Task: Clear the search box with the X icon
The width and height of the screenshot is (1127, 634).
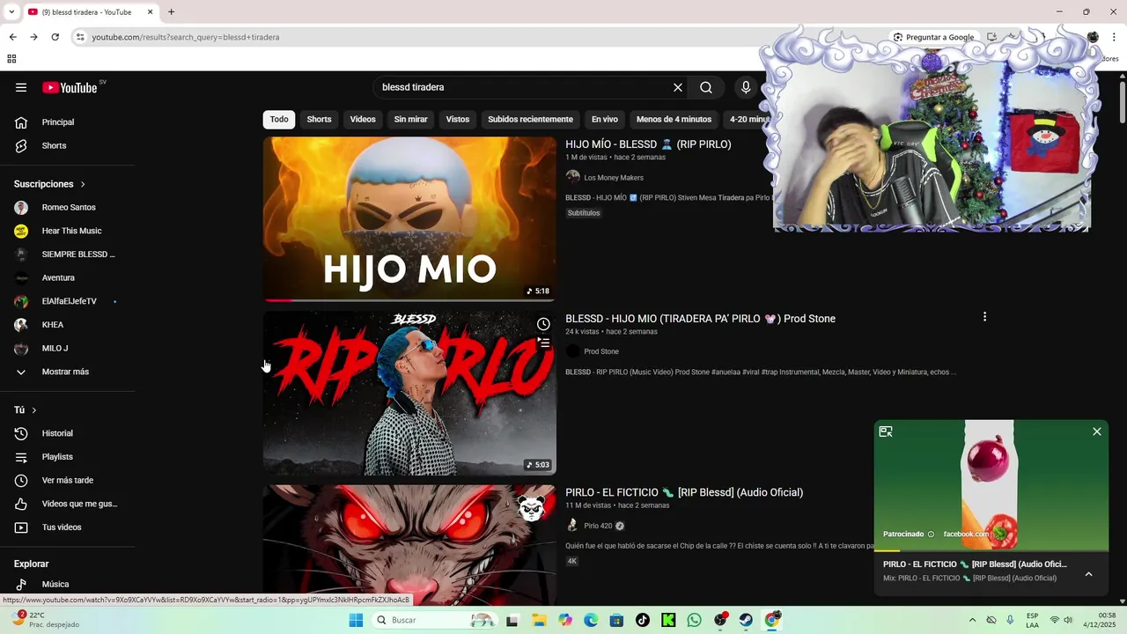Action: pos(678,87)
